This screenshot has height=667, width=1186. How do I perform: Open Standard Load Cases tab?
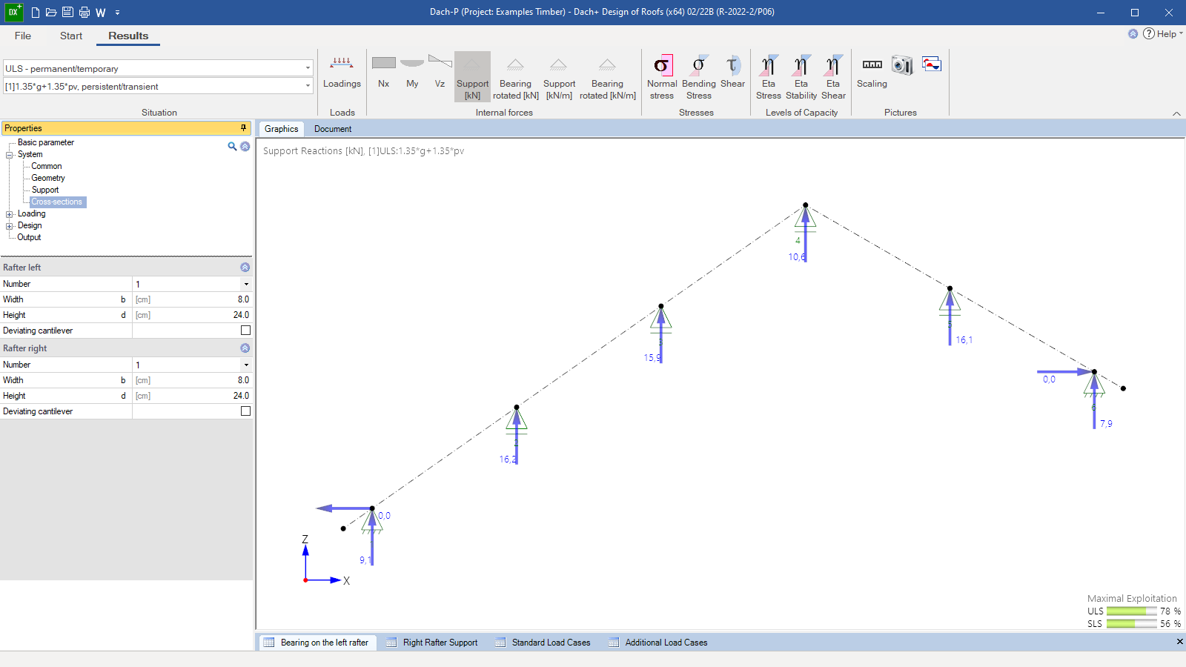coord(543,643)
